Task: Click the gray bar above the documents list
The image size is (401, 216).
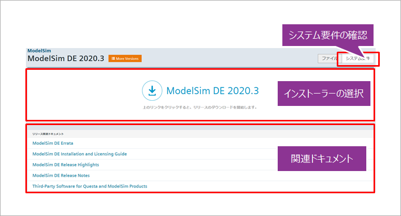Action: point(200,127)
